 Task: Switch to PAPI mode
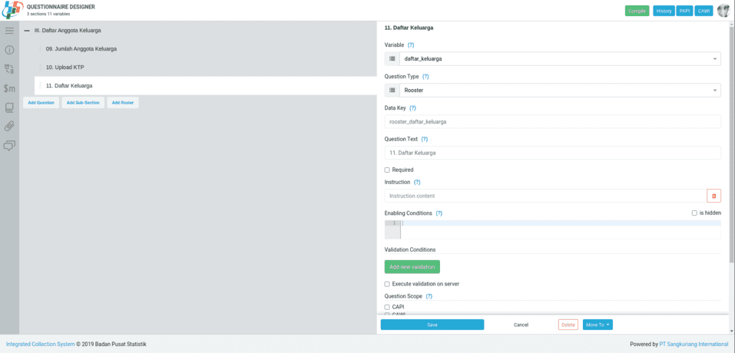pos(684,11)
